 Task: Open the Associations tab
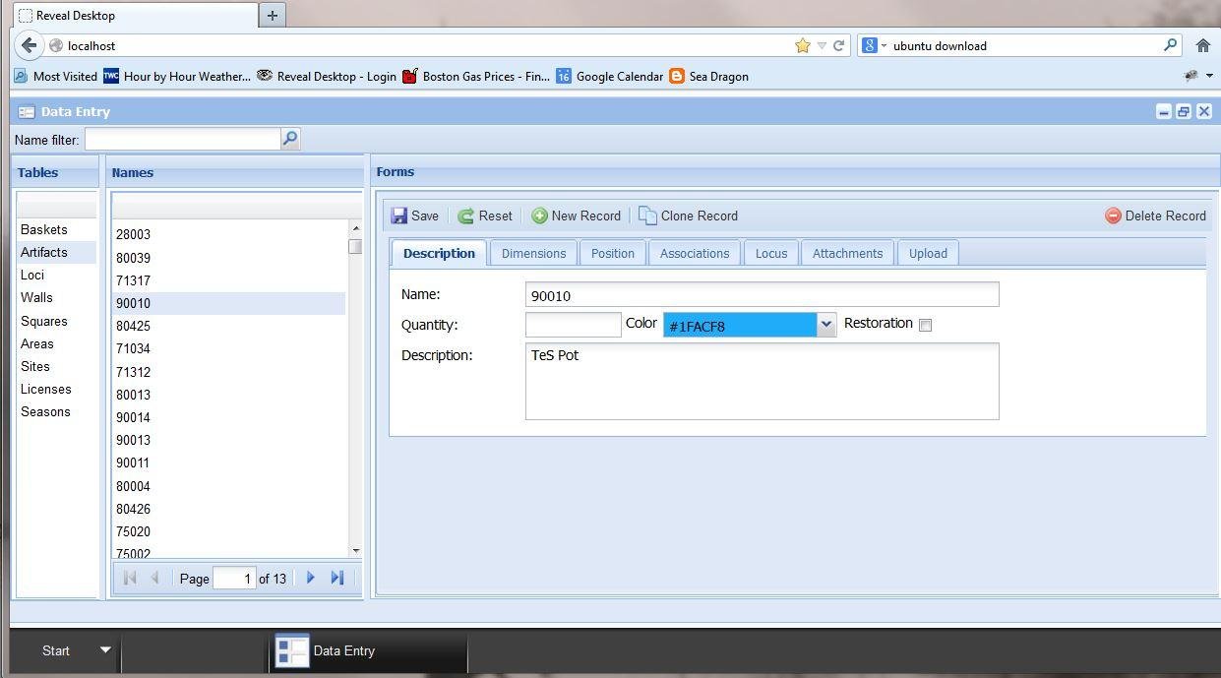click(x=694, y=253)
